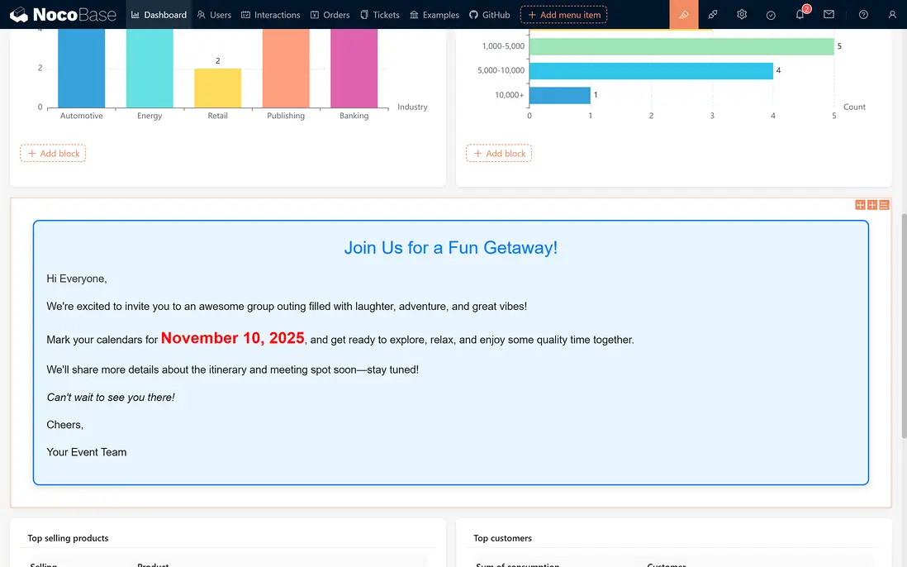Click the 'Publishing' axis category label
Screen dimensions: 907x567
click(286, 116)
